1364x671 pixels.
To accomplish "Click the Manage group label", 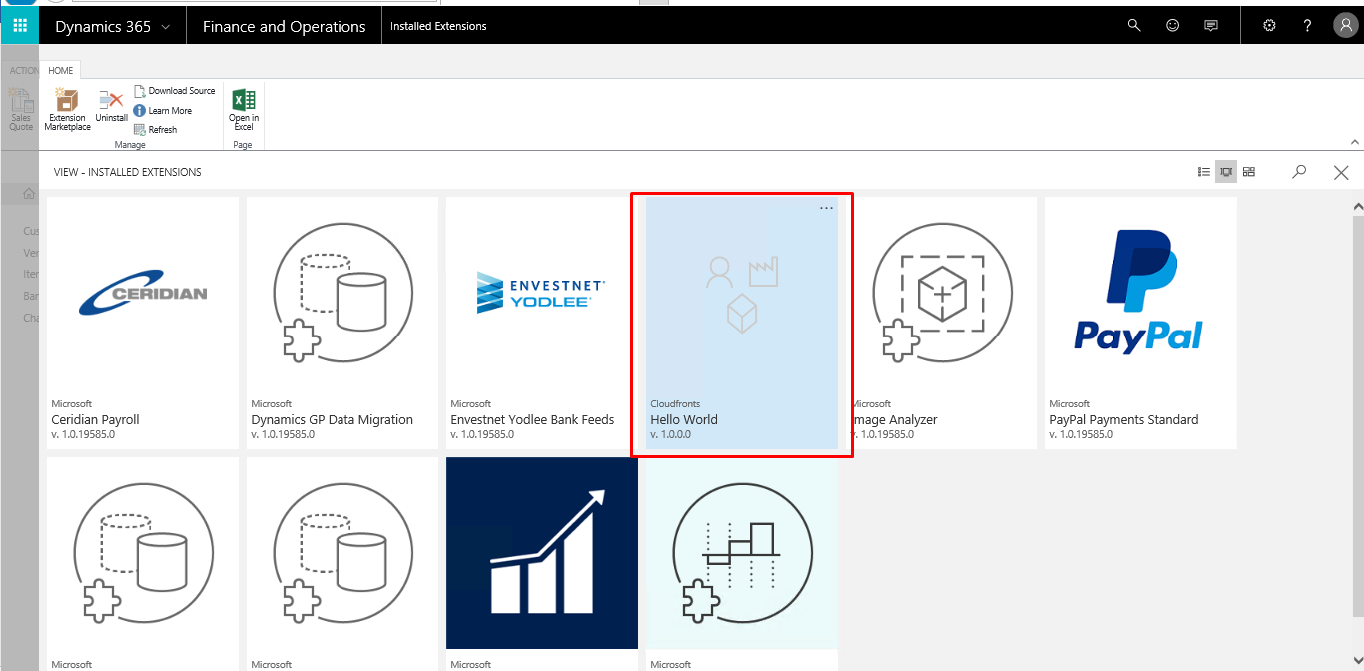I will click(130, 145).
